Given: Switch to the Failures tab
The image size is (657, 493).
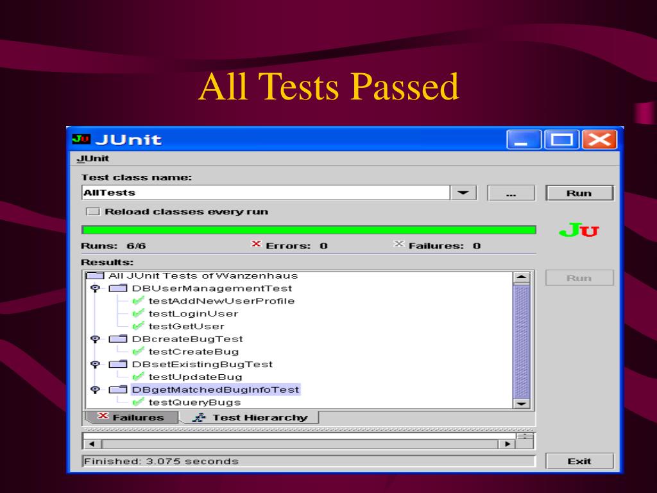Looking at the screenshot, I should tap(132, 417).
